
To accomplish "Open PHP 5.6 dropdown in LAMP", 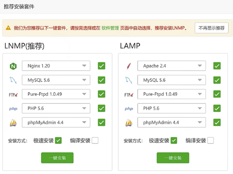I will [x=172, y=108].
